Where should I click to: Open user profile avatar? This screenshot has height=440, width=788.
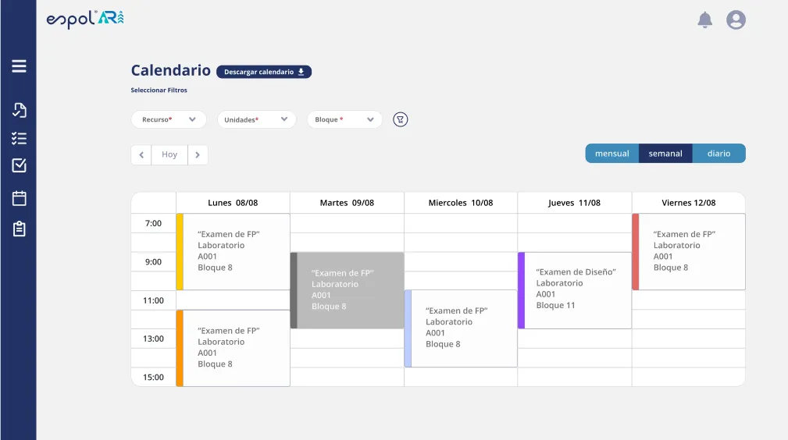click(736, 20)
